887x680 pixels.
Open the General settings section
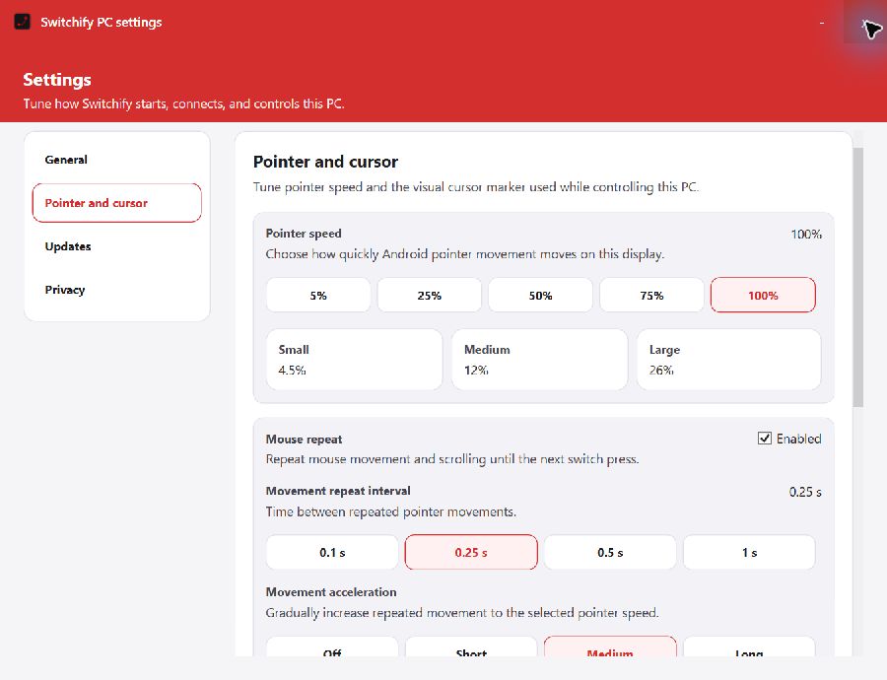(x=117, y=160)
